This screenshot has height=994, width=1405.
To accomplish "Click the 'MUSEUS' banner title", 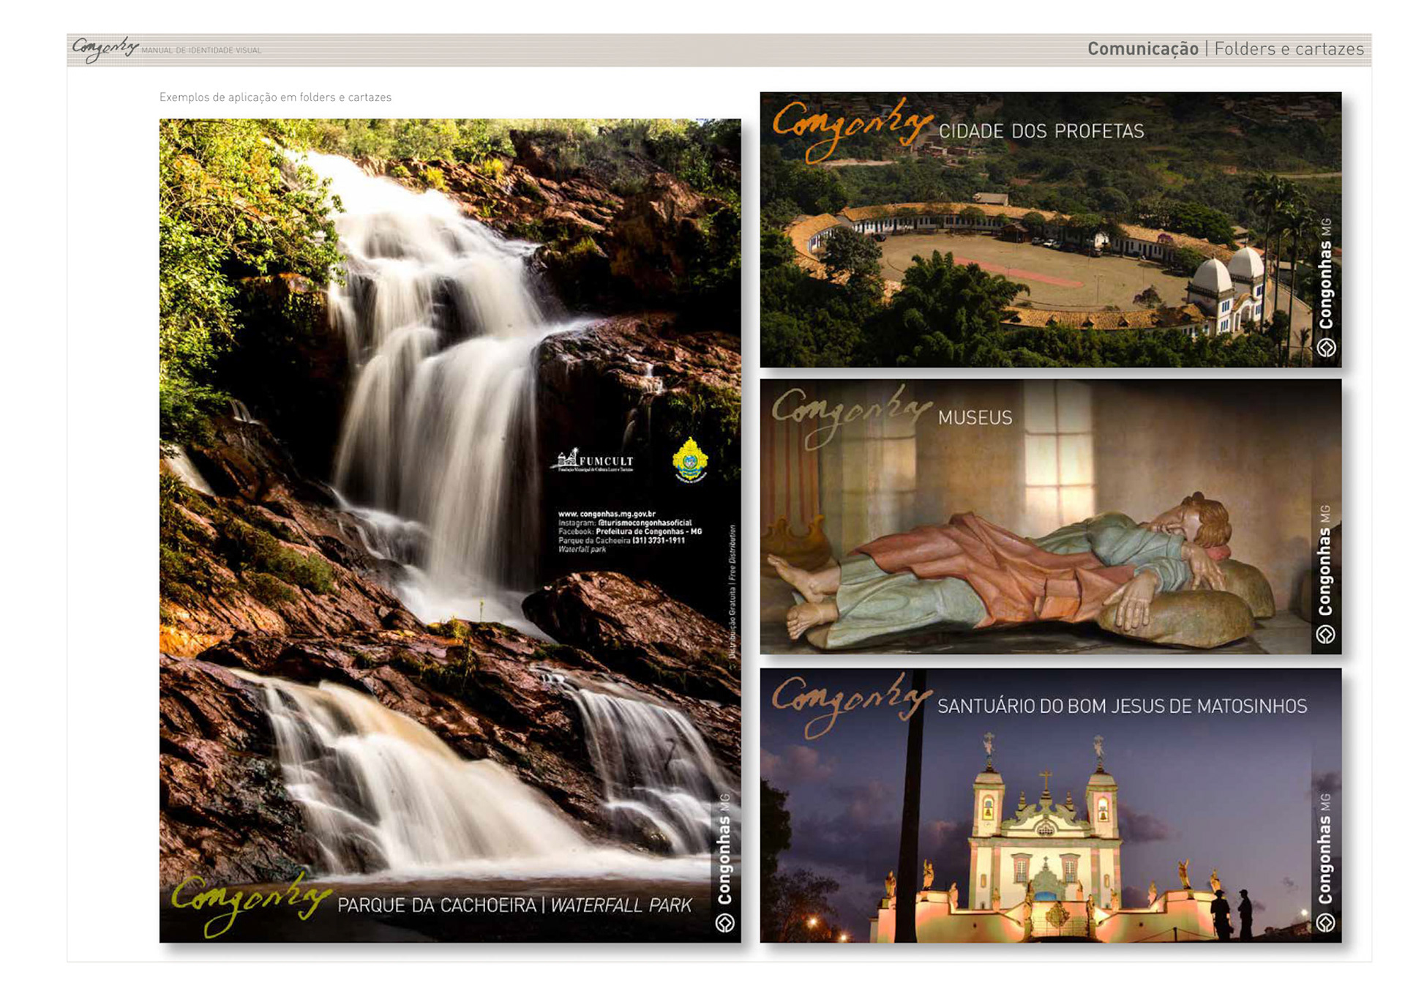I will click(975, 418).
